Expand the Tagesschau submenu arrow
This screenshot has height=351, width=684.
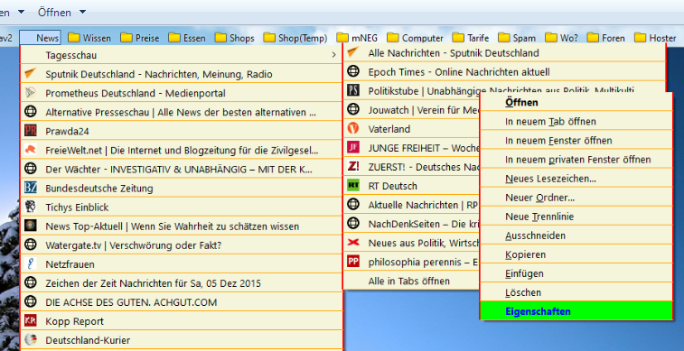tap(334, 55)
